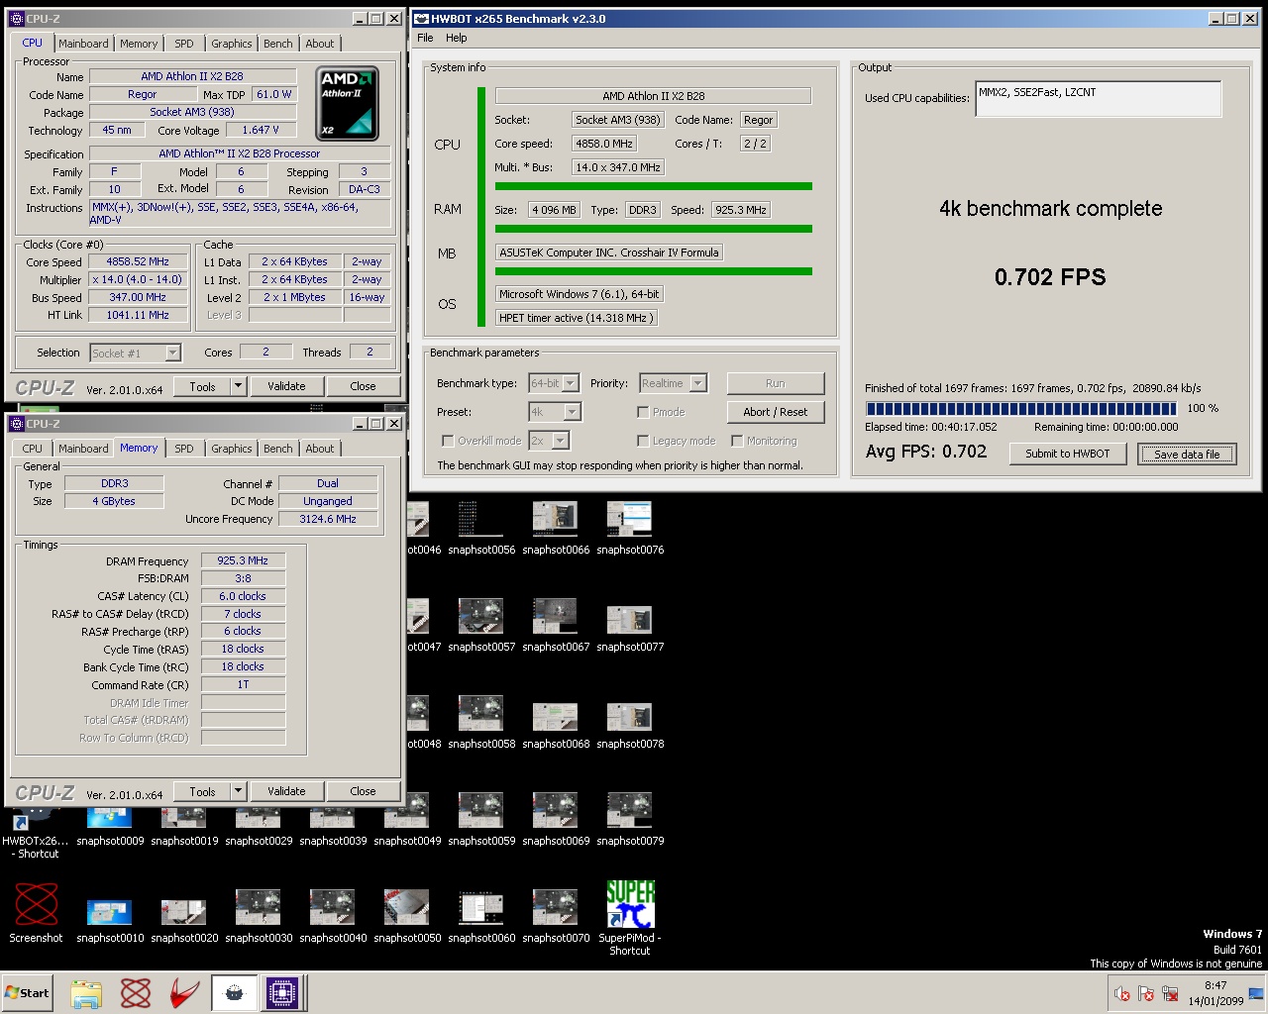Select snaphsot0069 desktop file

click(556, 818)
